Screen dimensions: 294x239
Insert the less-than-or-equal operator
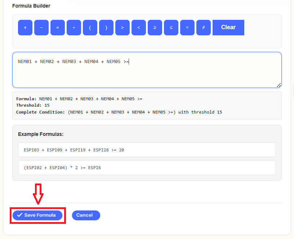pyautogui.click(x=171, y=27)
